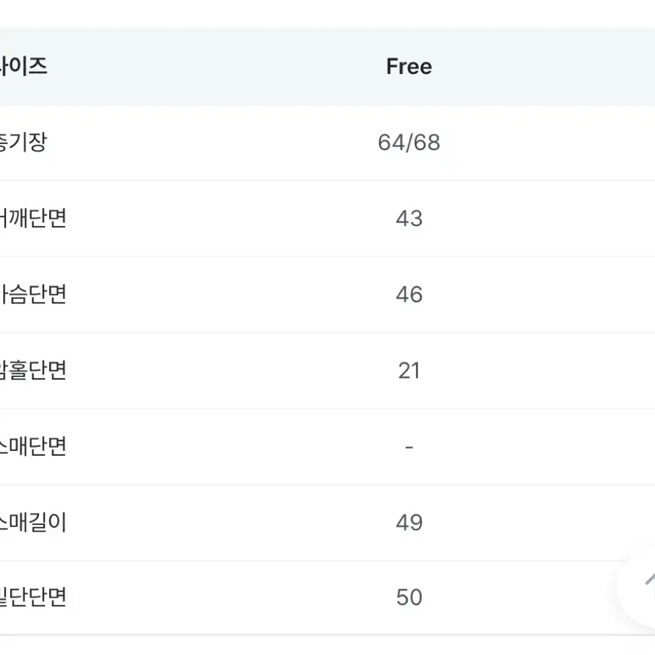Click the shaded size table header row

[327, 67]
